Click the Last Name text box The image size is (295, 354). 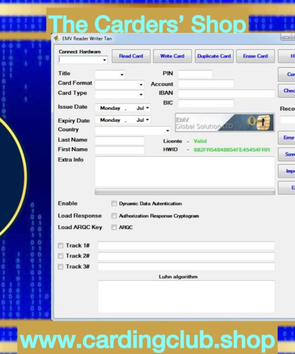(119, 141)
